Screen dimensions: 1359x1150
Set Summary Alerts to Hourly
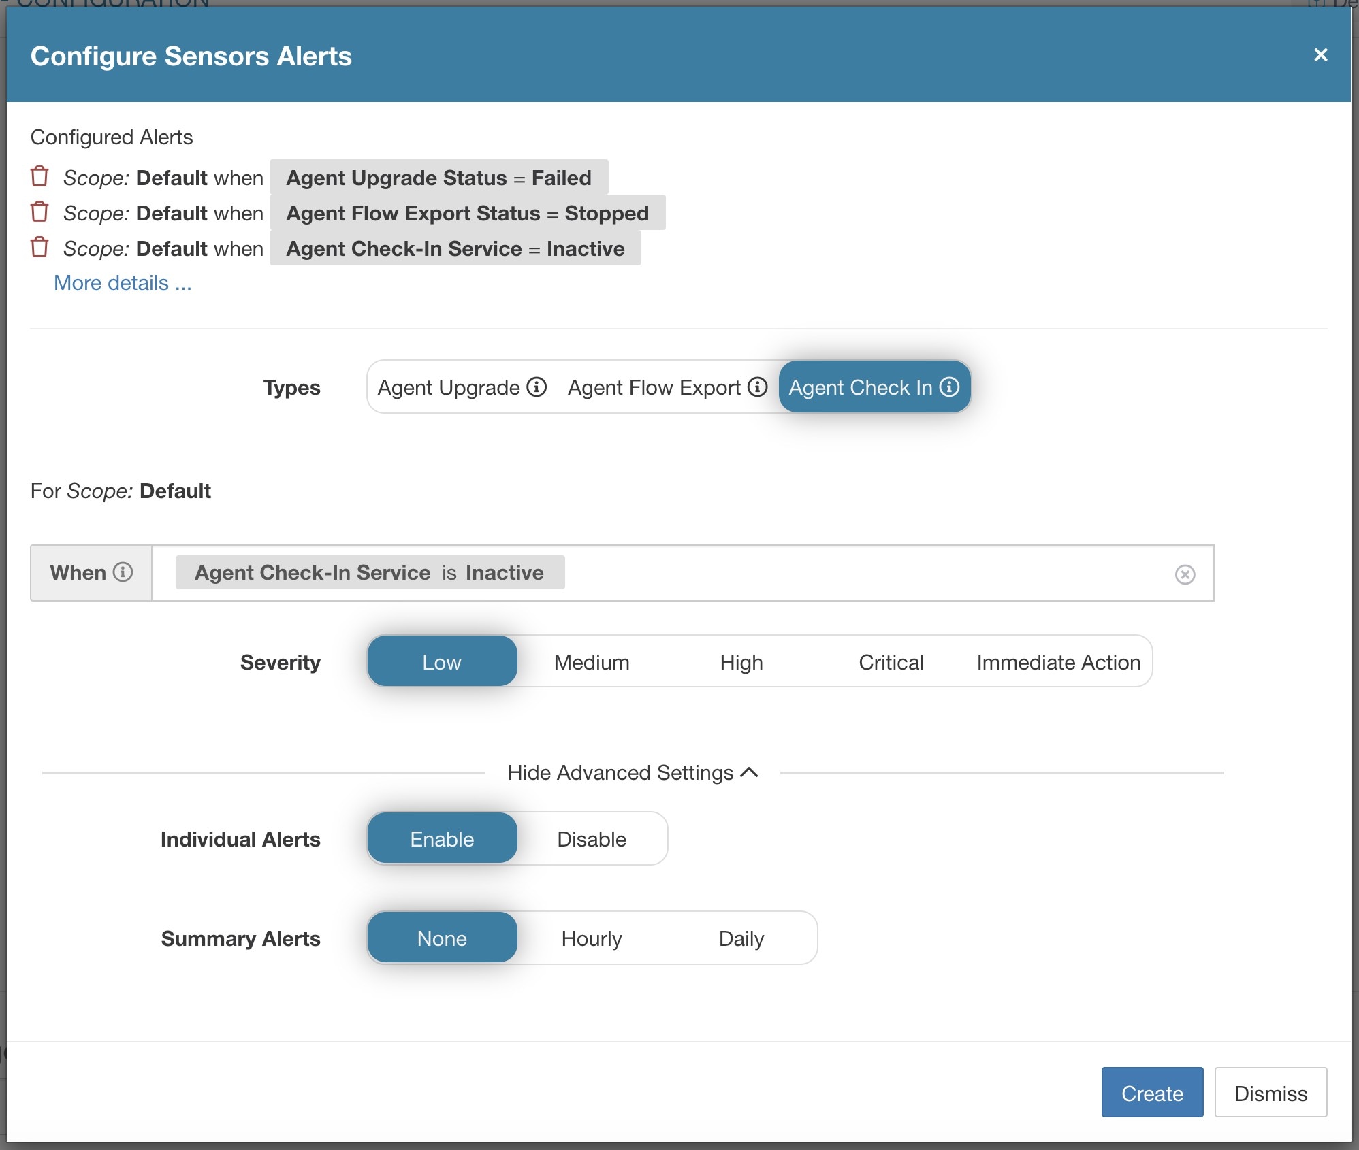[x=592, y=938]
